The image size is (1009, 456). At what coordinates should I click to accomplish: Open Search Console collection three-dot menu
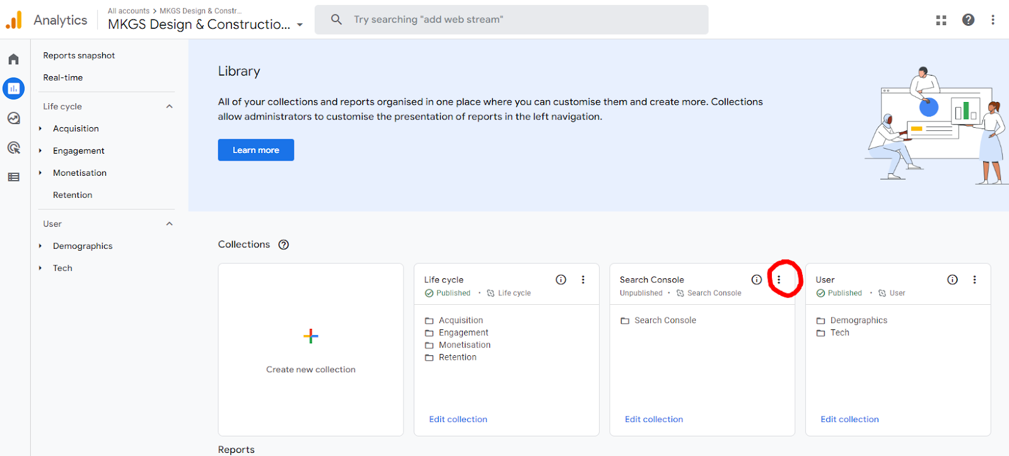coord(779,280)
